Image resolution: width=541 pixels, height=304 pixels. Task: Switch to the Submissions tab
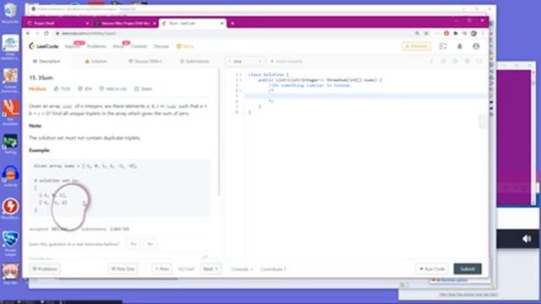click(194, 62)
